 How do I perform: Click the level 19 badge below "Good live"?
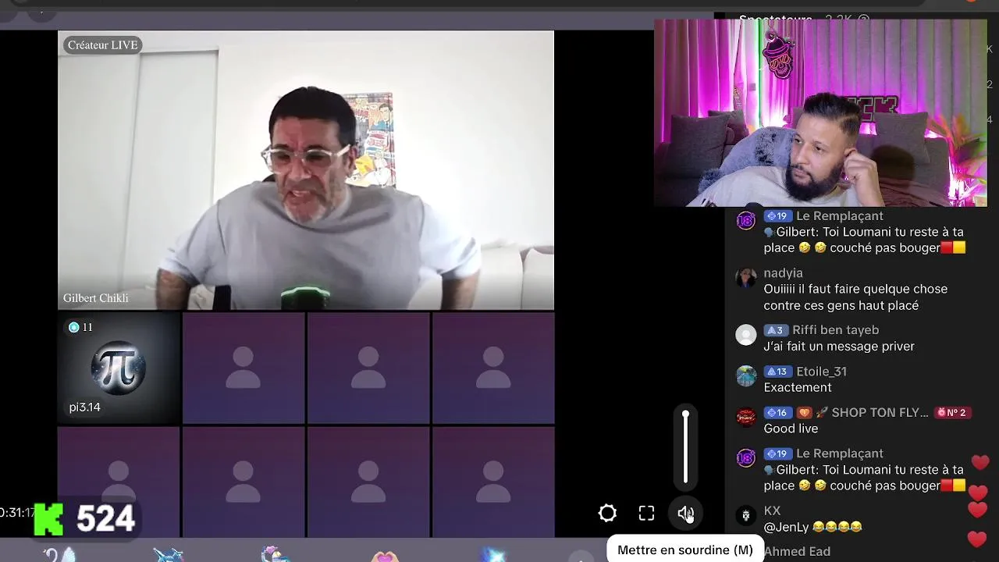(777, 454)
